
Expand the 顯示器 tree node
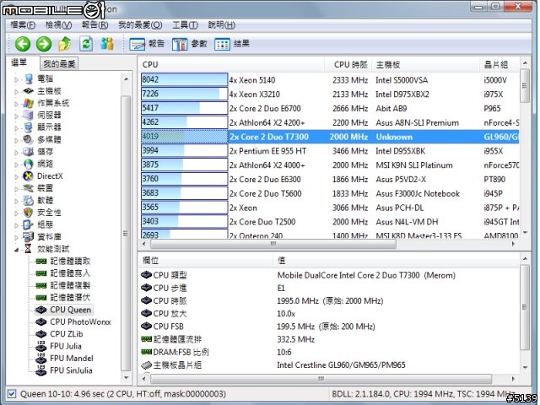[16, 128]
